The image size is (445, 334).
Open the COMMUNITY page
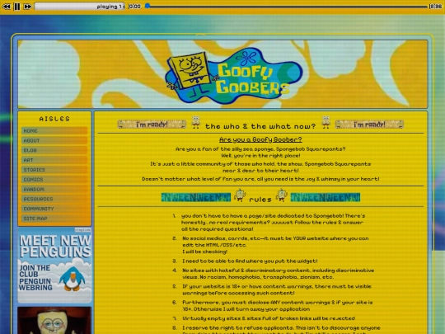tap(54, 209)
